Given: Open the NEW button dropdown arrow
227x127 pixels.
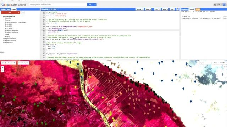Looking at the screenshot, I should point(18,13).
